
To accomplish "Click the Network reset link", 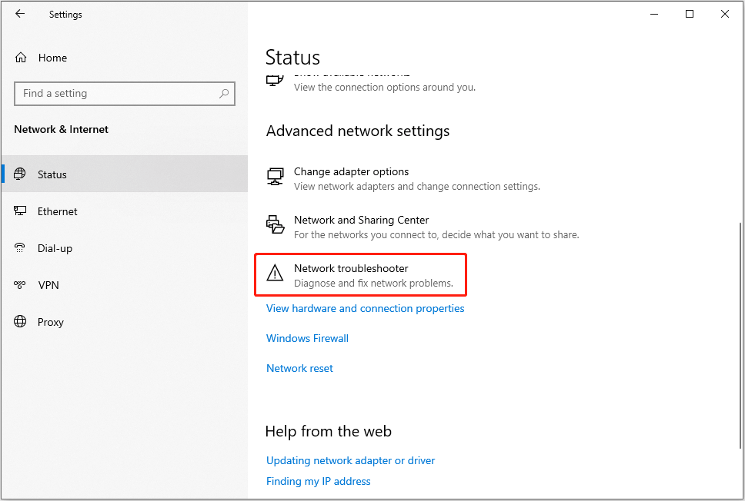I will click(299, 368).
